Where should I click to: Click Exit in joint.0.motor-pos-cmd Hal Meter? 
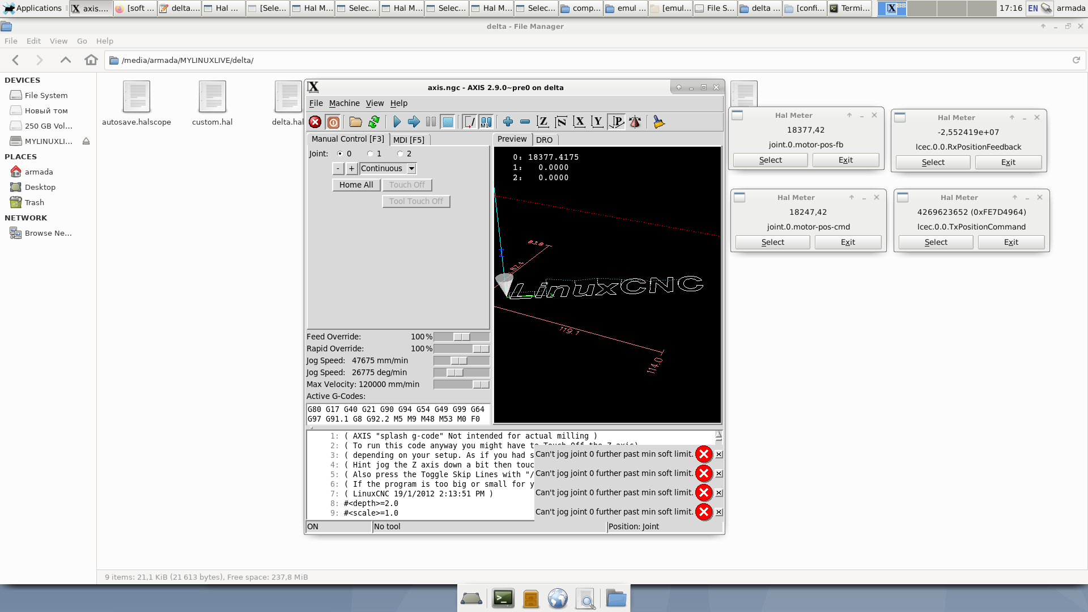pos(848,243)
